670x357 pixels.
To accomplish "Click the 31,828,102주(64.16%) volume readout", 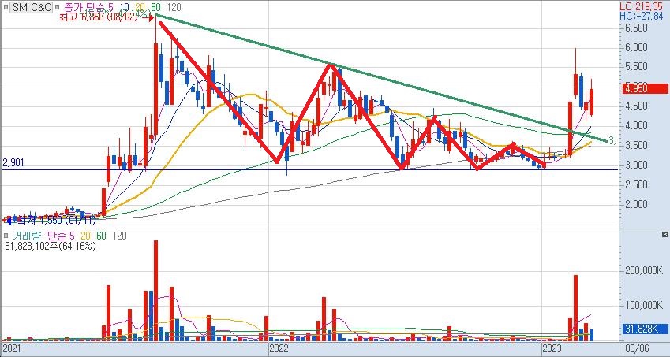I will tap(51, 247).
